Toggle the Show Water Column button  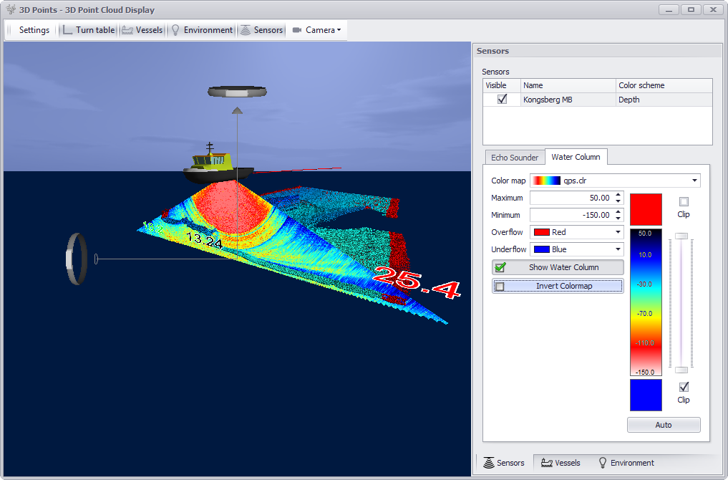point(558,267)
